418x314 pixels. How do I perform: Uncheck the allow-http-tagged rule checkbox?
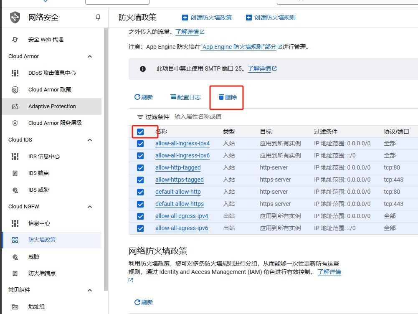(x=140, y=168)
